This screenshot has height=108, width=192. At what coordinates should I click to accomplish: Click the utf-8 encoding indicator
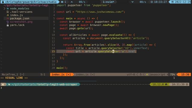pos(131,74)
